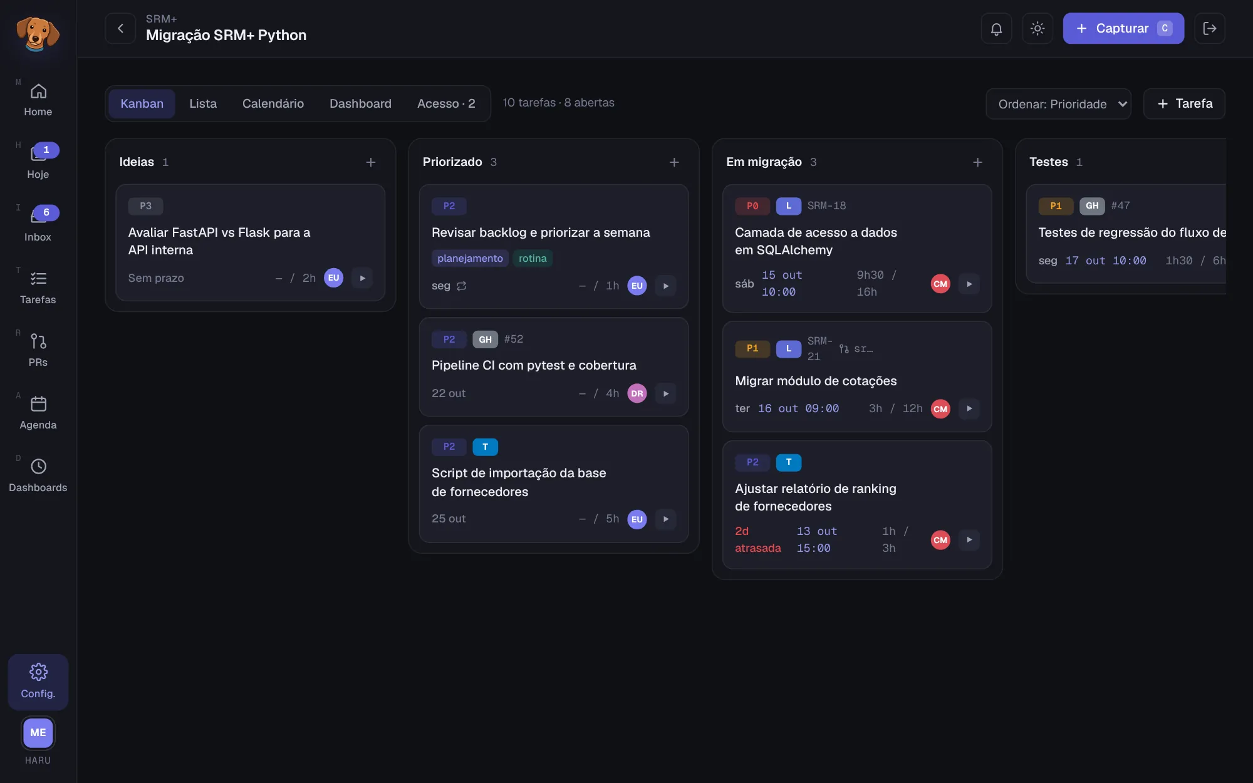Open notifications bell
The width and height of the screenshot is (1253, 783).
click(996, 28)
